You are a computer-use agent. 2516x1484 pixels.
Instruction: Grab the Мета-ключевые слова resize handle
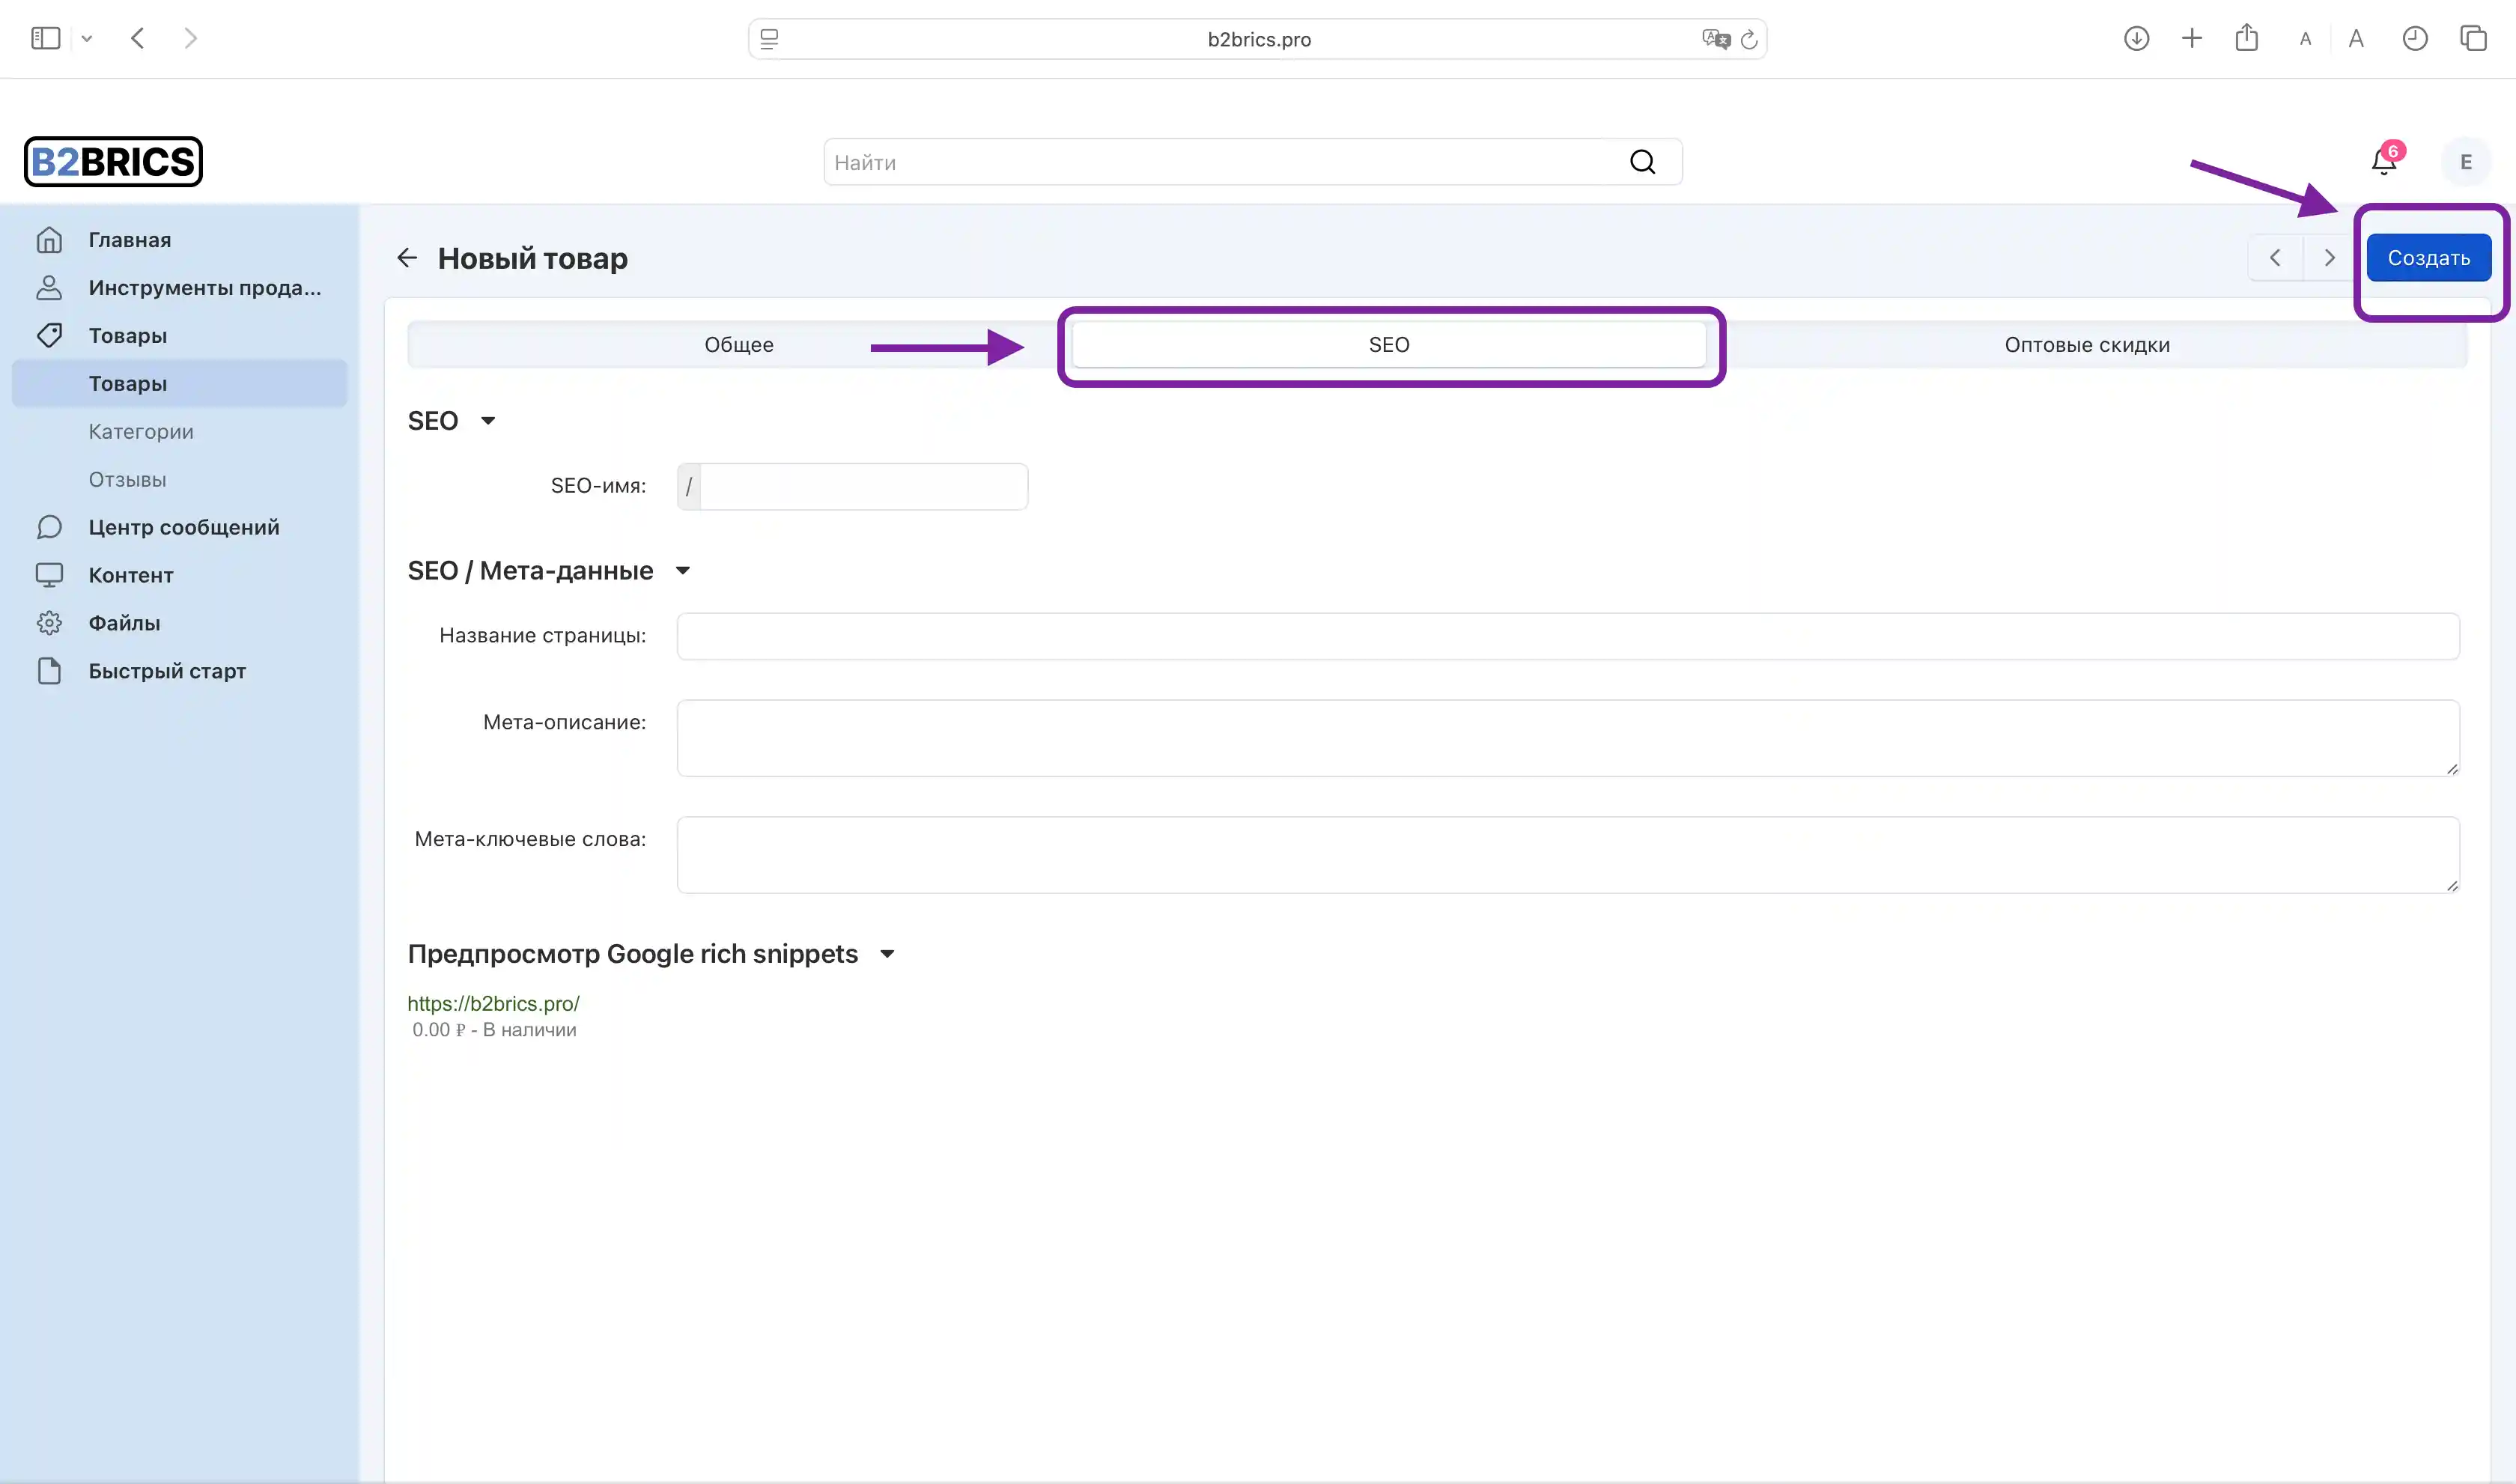tap(2451, 885)
